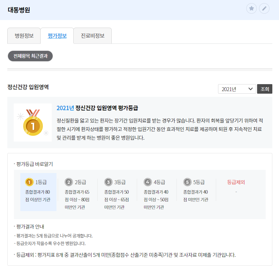Click the 전체항목 최근결과 button
This screenshot has height=267, width=279.
pos(30,56)
